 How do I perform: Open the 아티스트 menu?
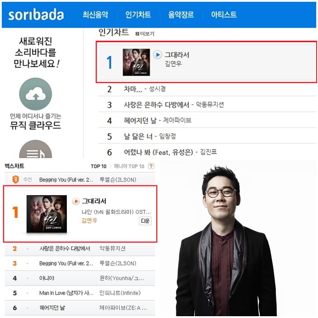pos(224,14)
